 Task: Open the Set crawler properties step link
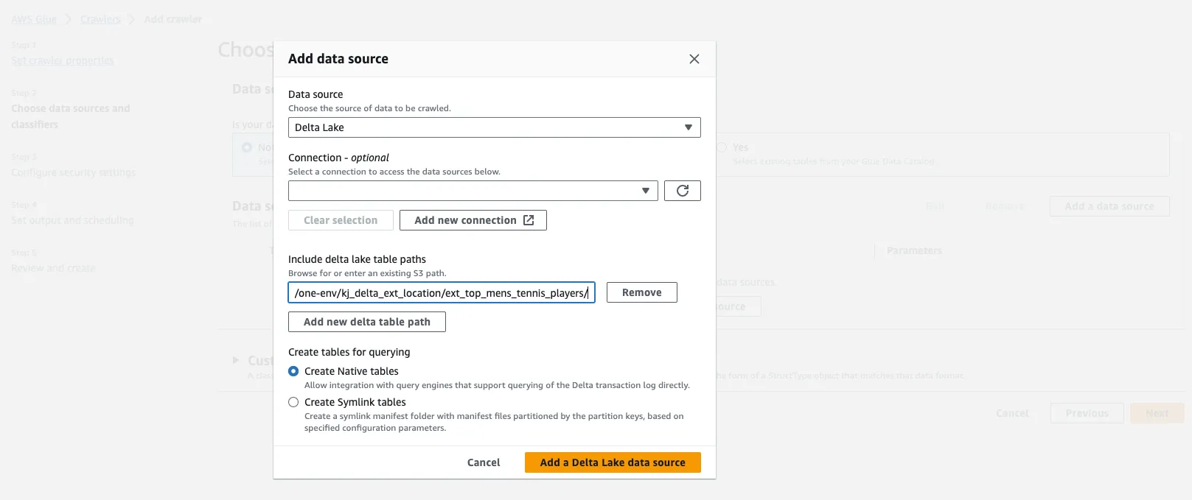63,60
